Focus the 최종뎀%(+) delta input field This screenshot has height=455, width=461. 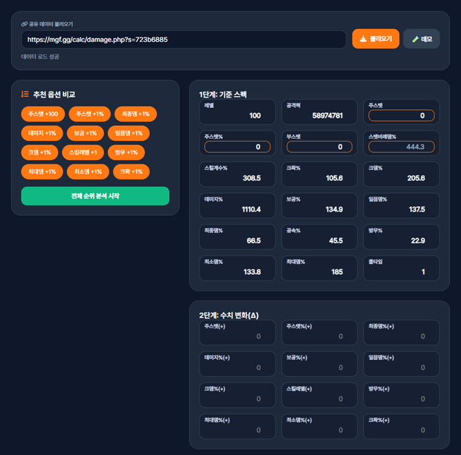pos(401,336)
